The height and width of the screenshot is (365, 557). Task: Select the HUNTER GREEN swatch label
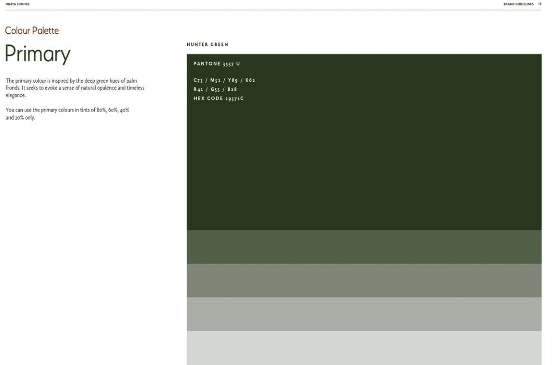[208, 44]
